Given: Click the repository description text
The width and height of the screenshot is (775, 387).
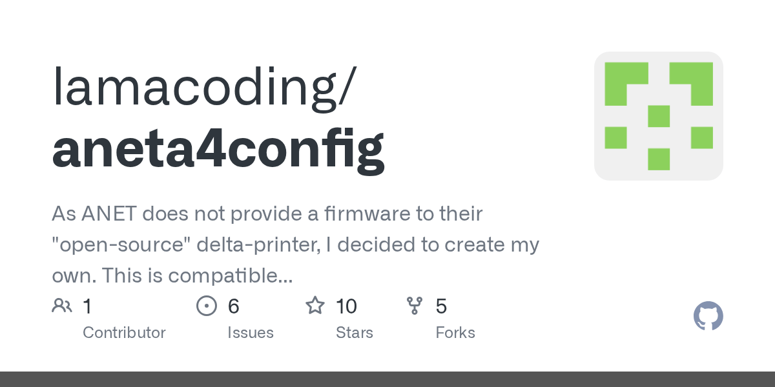Looking at the screenshot, I should (295, 245).
